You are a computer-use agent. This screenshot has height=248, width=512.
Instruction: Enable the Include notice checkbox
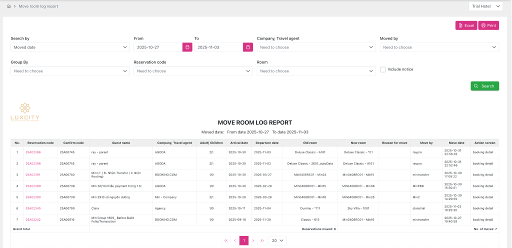(382, 69)
